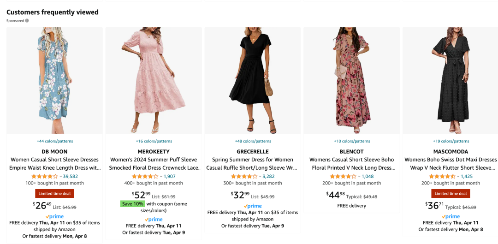
Task: View +48 colors/patterns for GRECERELLE dress
Action: tap(253, 141)
